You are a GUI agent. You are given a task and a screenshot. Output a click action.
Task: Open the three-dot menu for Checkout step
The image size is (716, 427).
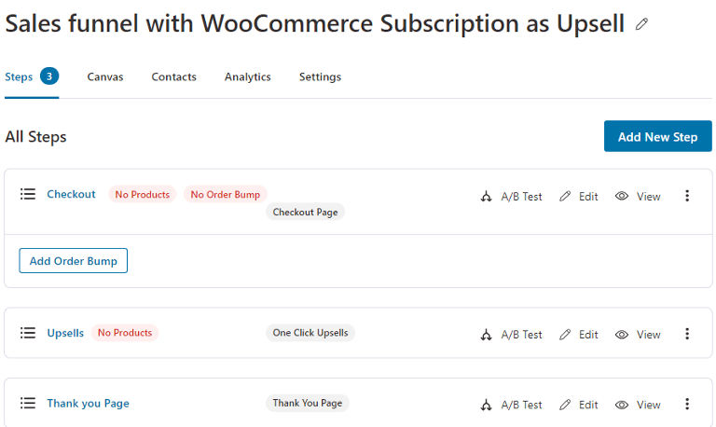click(x=687, y=196)
